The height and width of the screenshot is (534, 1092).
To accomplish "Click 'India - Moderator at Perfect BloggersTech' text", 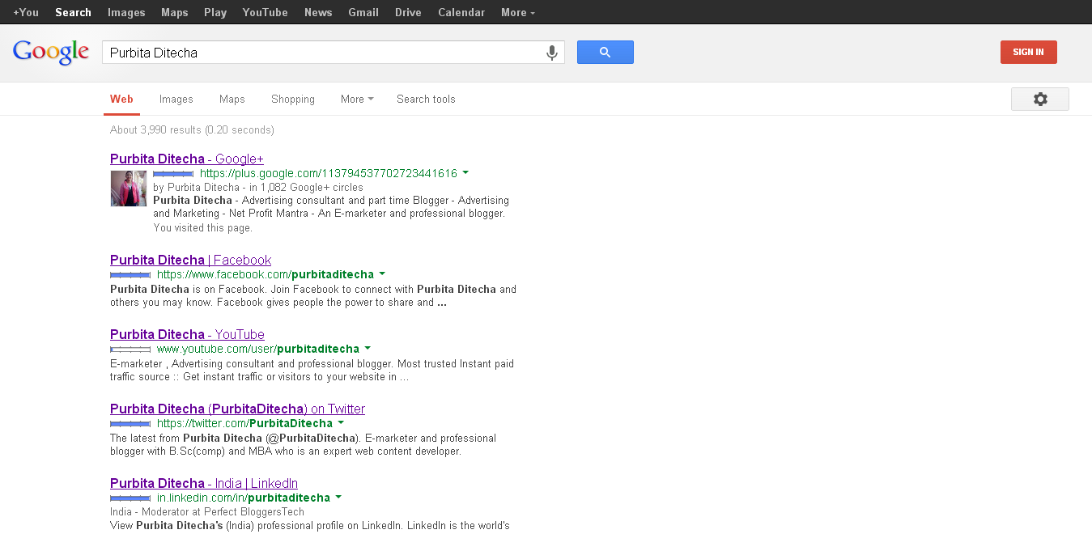I will (207, 511).
